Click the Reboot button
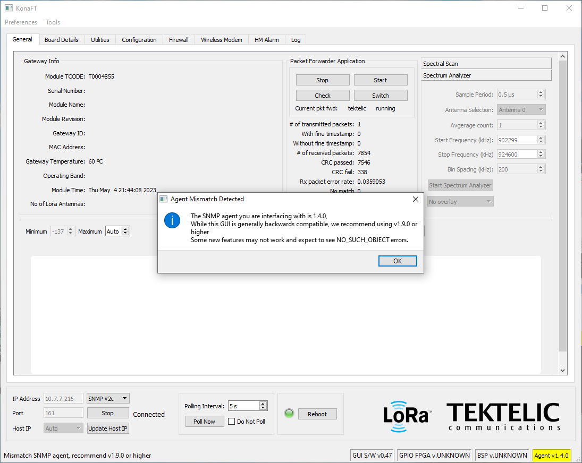Image resolution: width=582 pixels, height=463 pixels. pos(317,414)
